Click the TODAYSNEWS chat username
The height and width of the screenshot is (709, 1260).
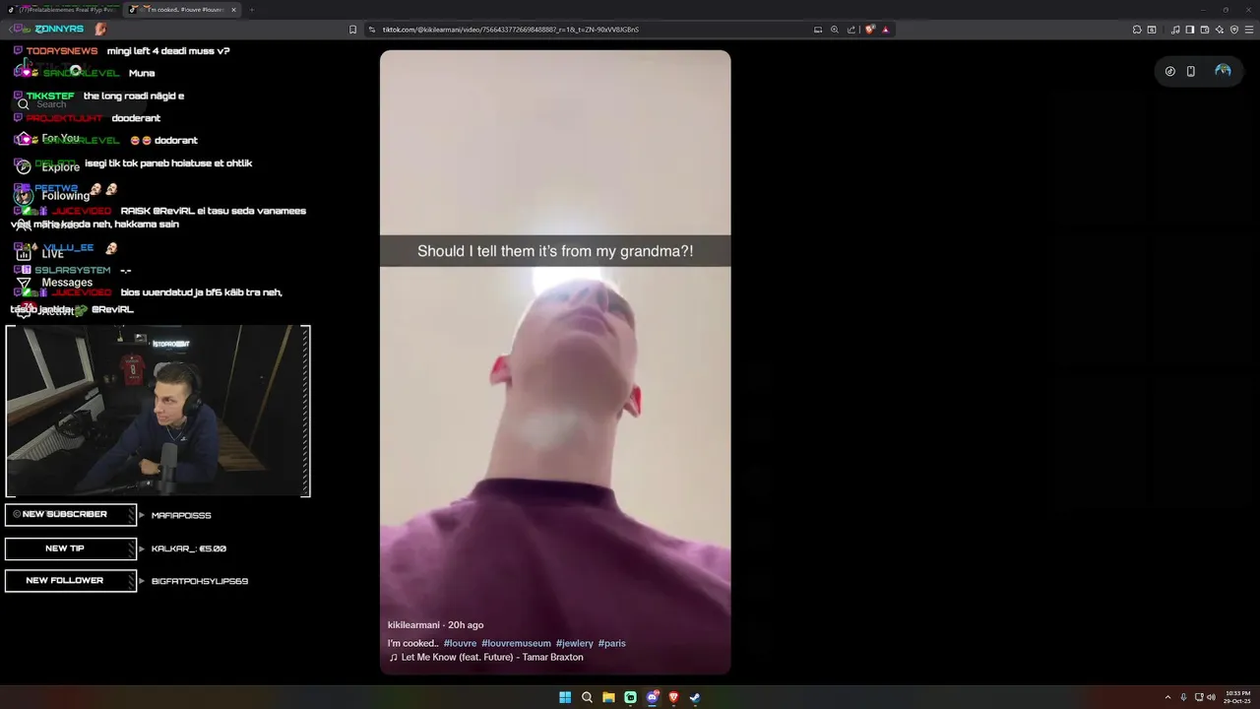(62, 50)
